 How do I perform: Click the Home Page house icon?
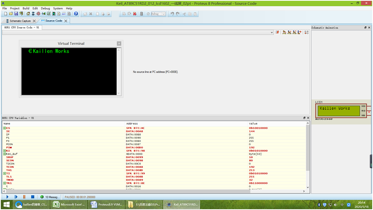click(28, 14)
